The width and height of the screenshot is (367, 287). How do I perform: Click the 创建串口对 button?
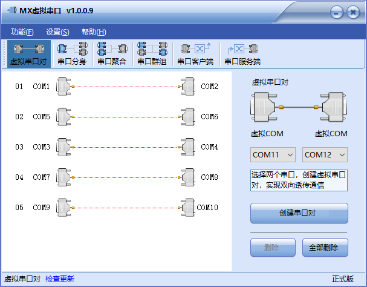point(299,213)
